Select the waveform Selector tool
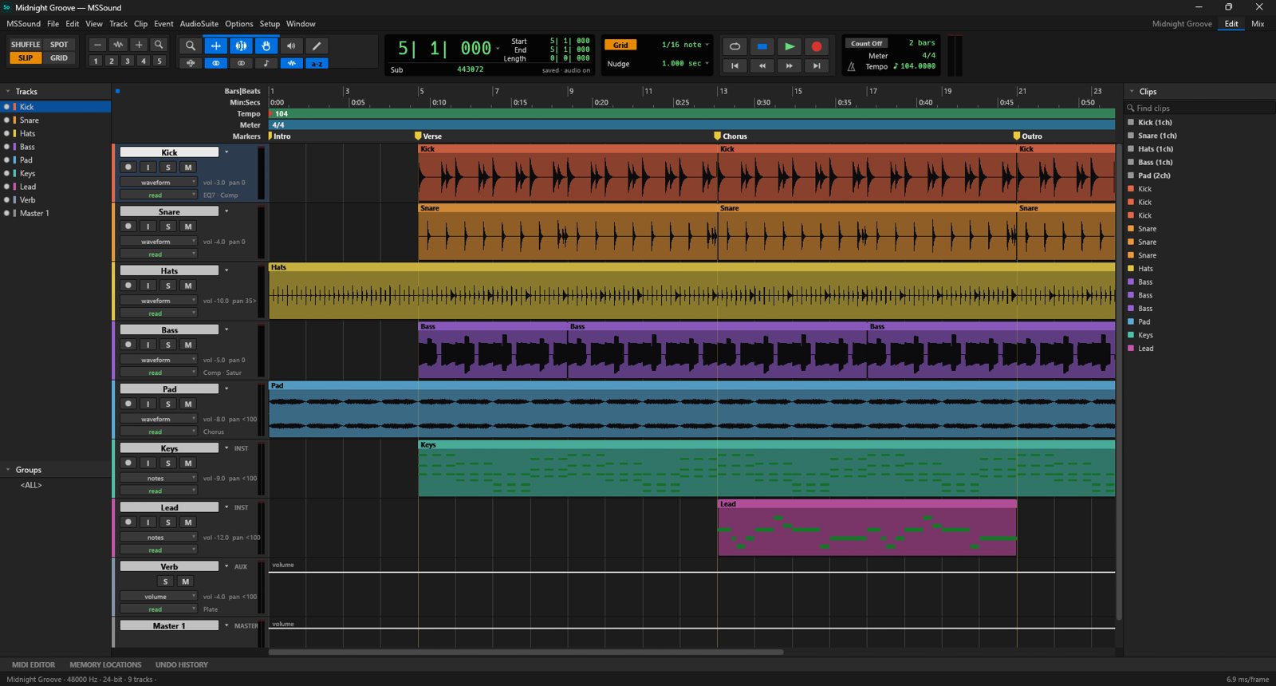Image resolution: width=1276 pixels, height=686 pixels. click(x=241, y=45)
